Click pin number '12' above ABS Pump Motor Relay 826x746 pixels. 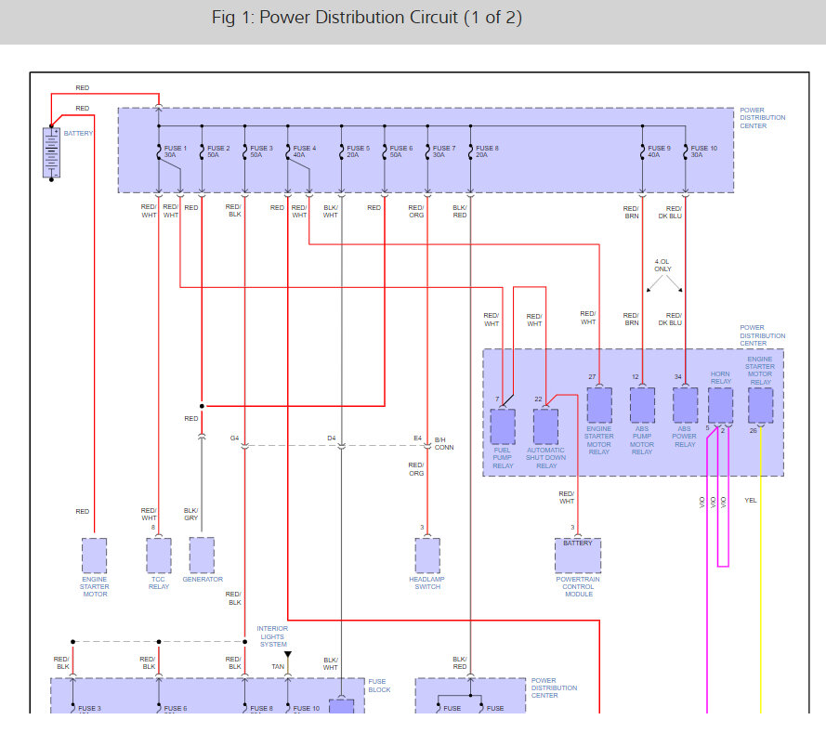tap(636, 376)
